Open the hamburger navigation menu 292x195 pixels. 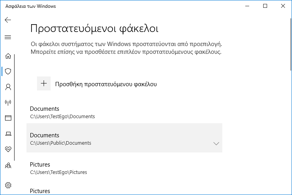(8, 37)
